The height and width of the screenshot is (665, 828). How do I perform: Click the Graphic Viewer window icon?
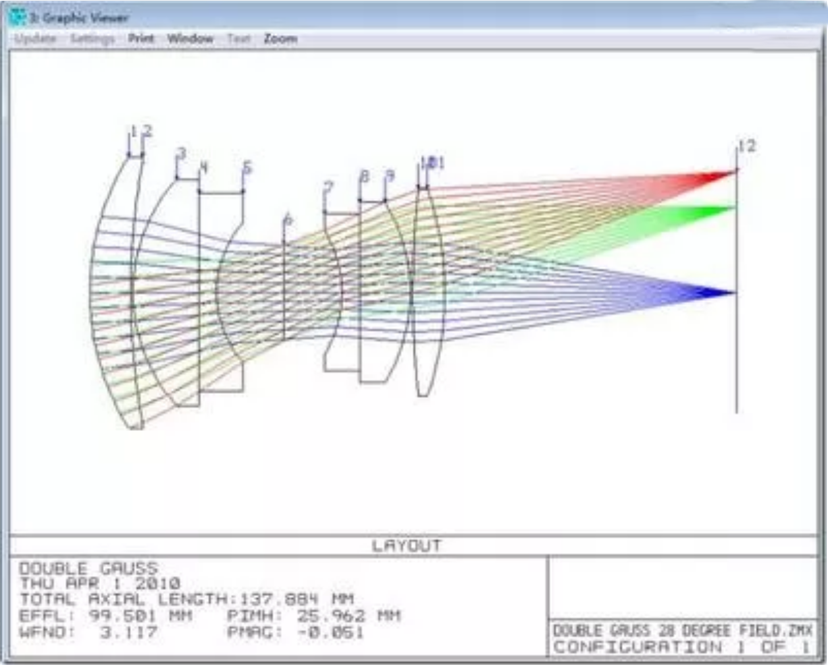[x=19, y=18]
